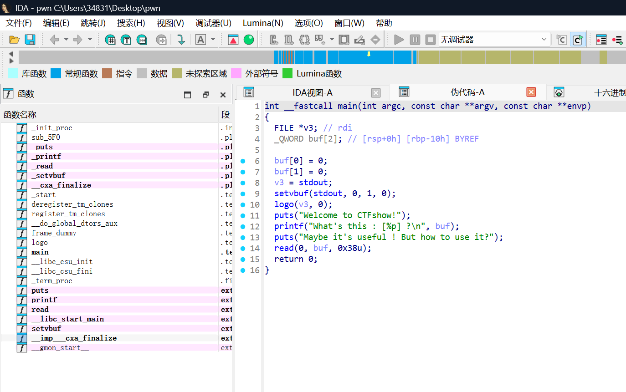Open the back-navigation history dropdown arrow

click(x=66, y=40)
